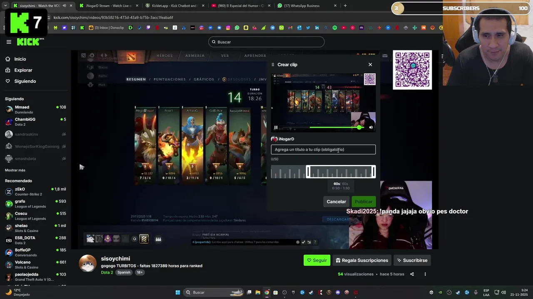
Task: Grab the Crear clip drag handle icon
Action: [x=273, y=65]
